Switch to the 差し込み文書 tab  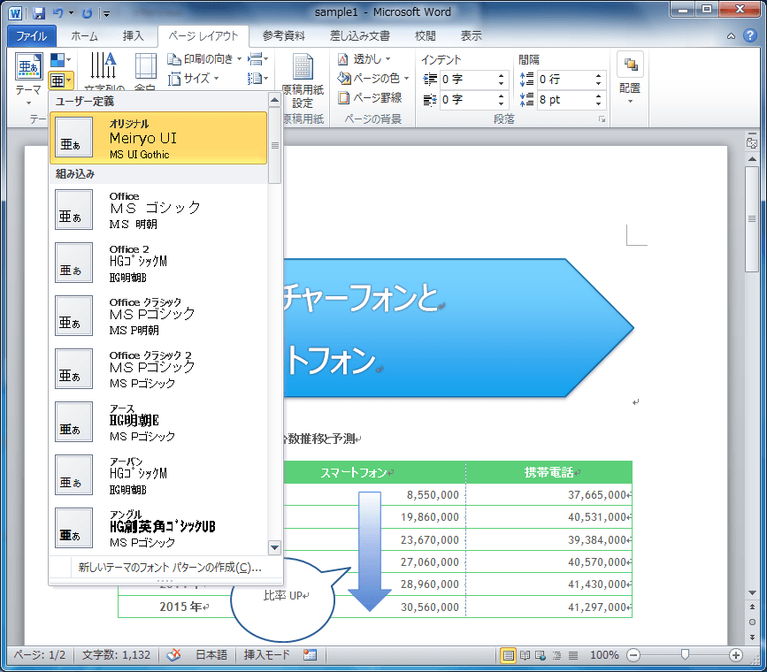click(359, 35)
